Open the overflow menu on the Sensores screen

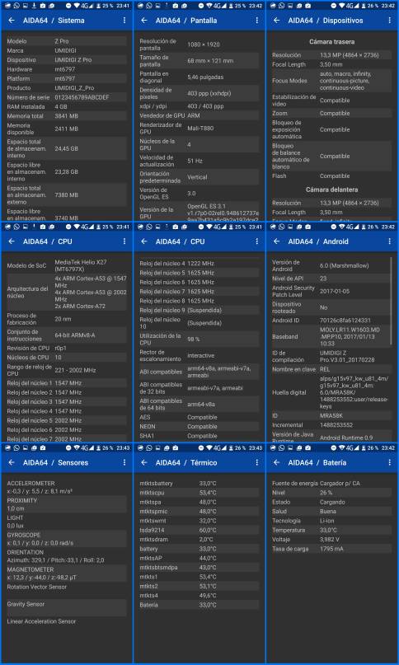point(124,462)
